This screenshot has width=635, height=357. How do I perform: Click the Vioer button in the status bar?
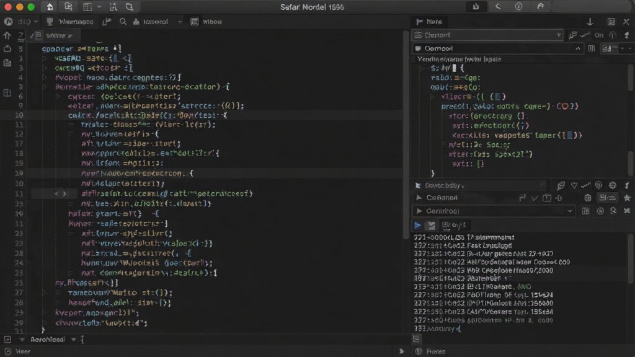point(18,351)
